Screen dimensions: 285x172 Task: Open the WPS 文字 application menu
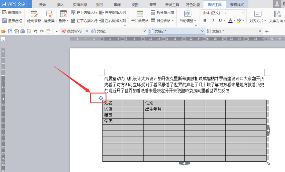[x=16, y=4]
